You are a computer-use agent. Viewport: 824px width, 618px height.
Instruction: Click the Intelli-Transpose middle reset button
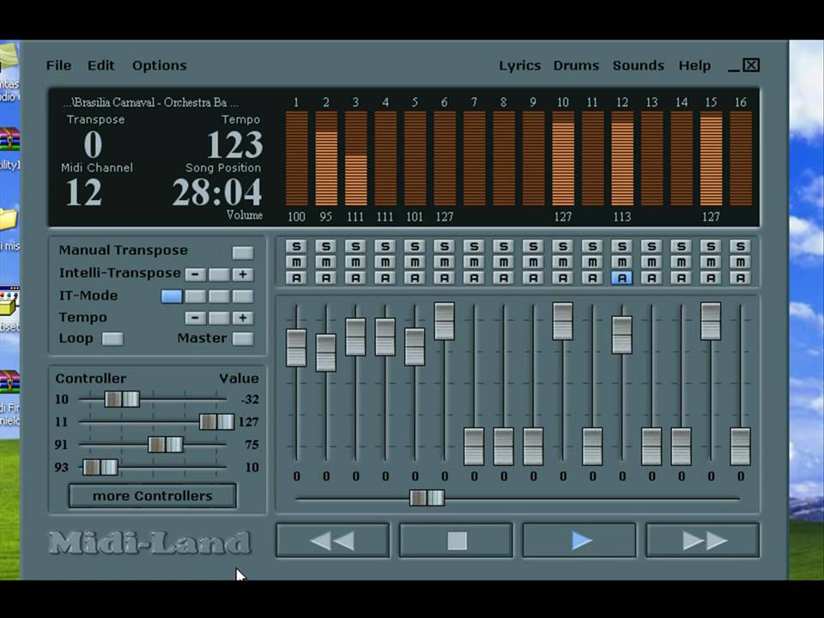pyautogui.click(x=219, y=275)
